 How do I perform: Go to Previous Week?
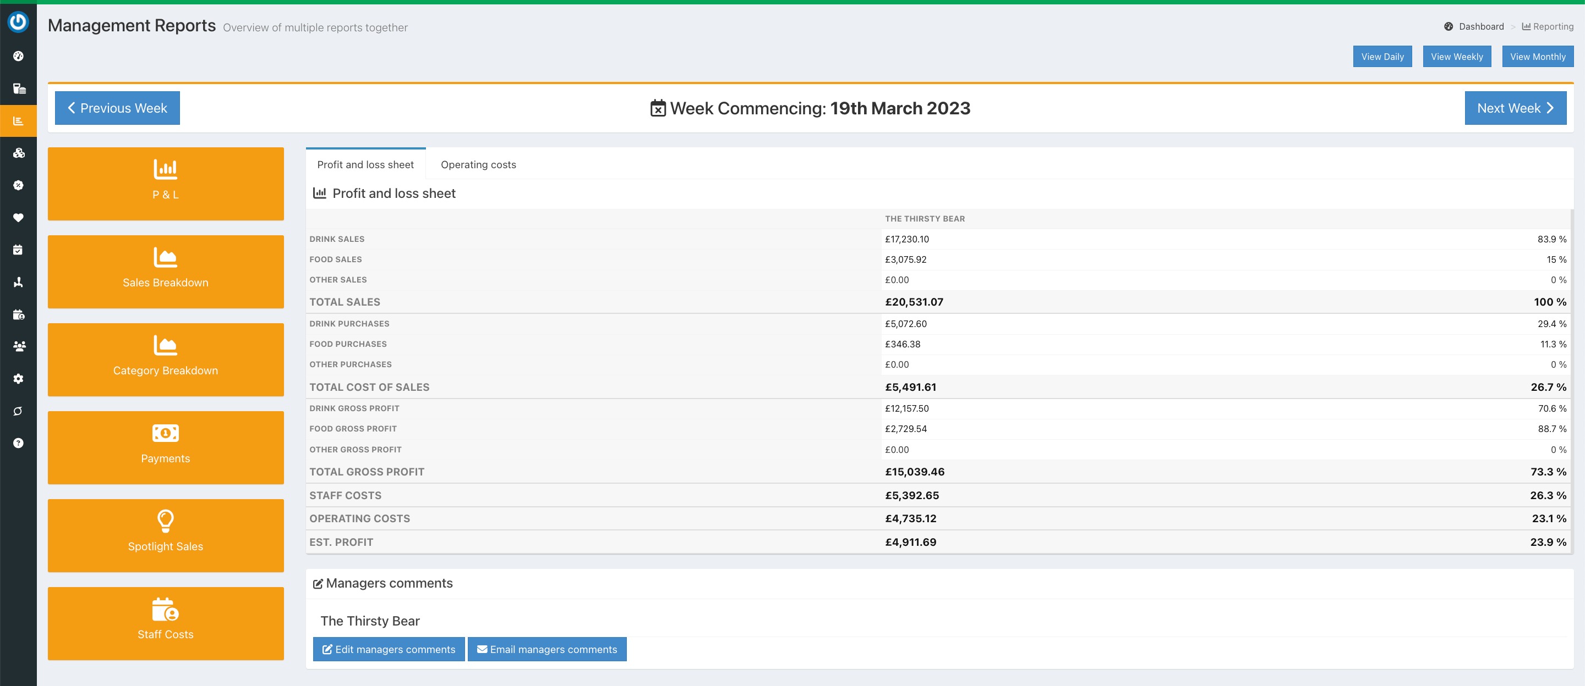click(x=118, y=108)
